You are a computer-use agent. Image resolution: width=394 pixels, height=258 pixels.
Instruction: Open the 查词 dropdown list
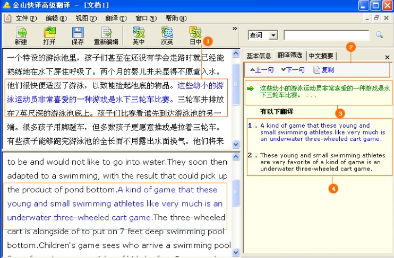(x=273, y=35)
